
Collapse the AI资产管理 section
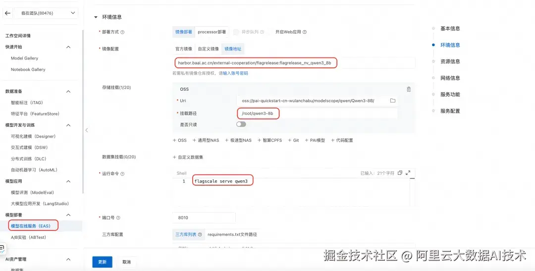coord(68,260)
